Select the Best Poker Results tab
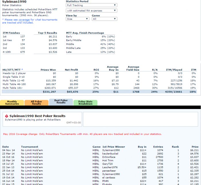Screen dimensions: 201x185 click(61, 102)
